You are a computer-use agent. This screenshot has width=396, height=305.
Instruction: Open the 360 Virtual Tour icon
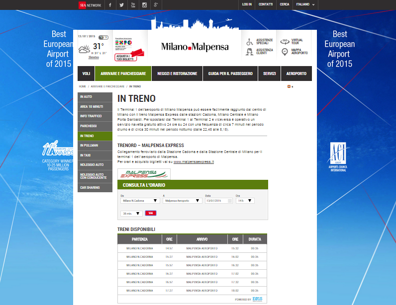click(285, 41)
